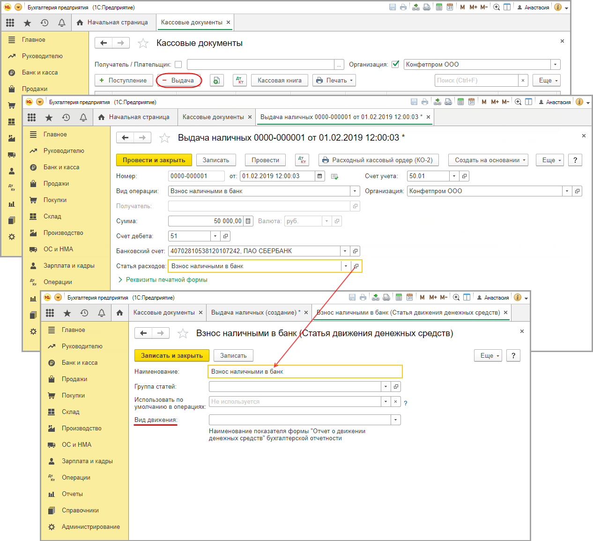Go to home page icon in bottom window
The width and height of the screenshot is (593, 541).
[120, 313]
